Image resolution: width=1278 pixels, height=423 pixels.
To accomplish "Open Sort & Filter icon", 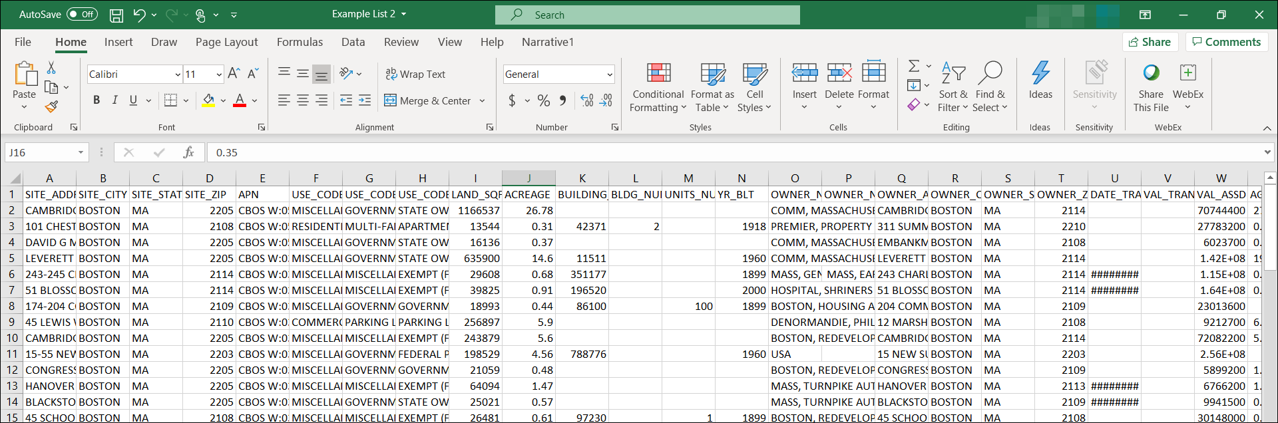I will point(953,73).
